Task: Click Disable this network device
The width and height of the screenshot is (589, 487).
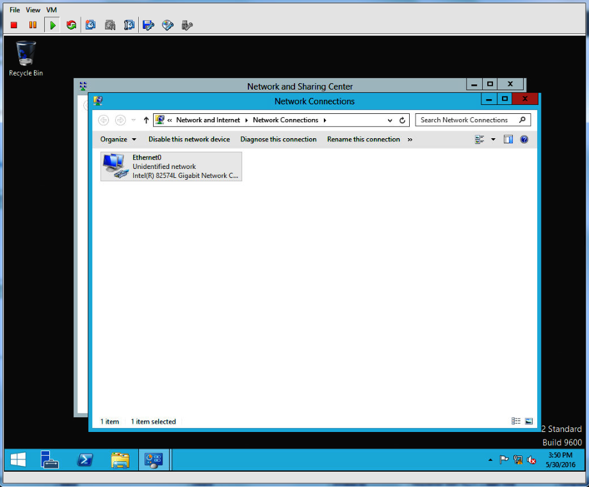Action: coord(189,140)
